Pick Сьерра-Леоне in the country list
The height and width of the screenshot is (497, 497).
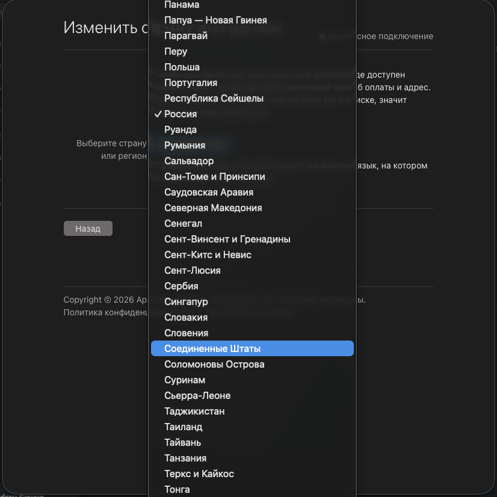tap(197, 396)
